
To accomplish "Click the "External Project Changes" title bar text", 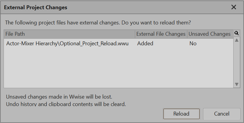I will [35, 7].
